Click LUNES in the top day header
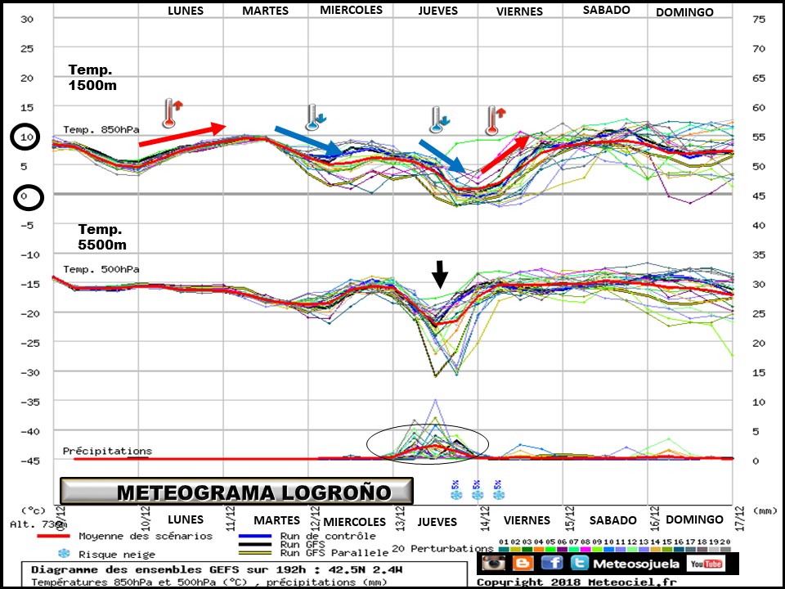Viewport: 785px width, 589px height. [186, 11]
